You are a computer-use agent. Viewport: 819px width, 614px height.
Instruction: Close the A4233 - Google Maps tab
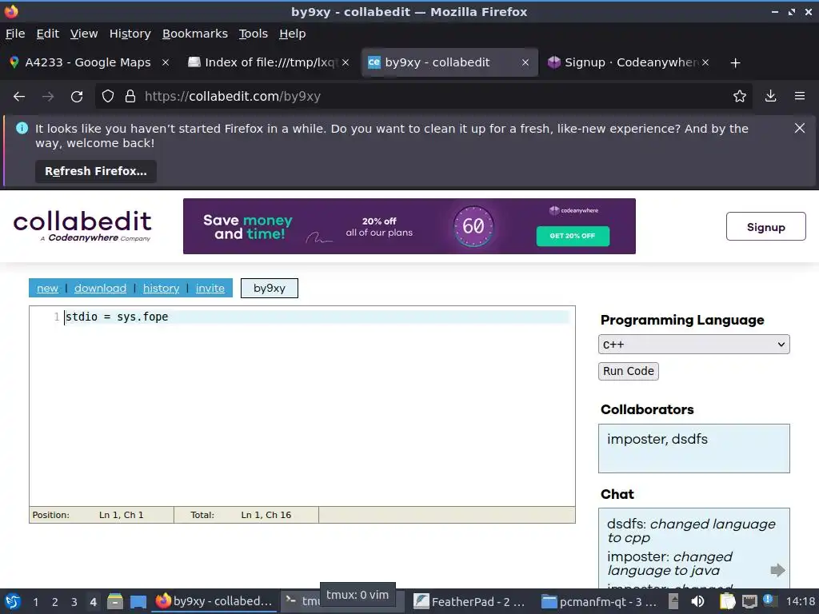[166, 62]
